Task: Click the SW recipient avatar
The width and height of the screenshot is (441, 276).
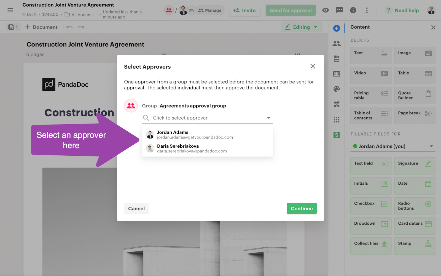Action: point(192,10)
